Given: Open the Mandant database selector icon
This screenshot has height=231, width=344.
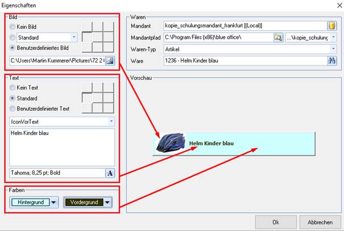Looking at the screenshot, I should (x=332, y=26).
